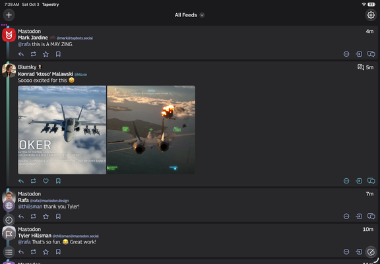The width and height of the screenshot is (380, 264).
Task: Select the name Konrad 'ktoso' Malawski
Action: click(46, 74)
